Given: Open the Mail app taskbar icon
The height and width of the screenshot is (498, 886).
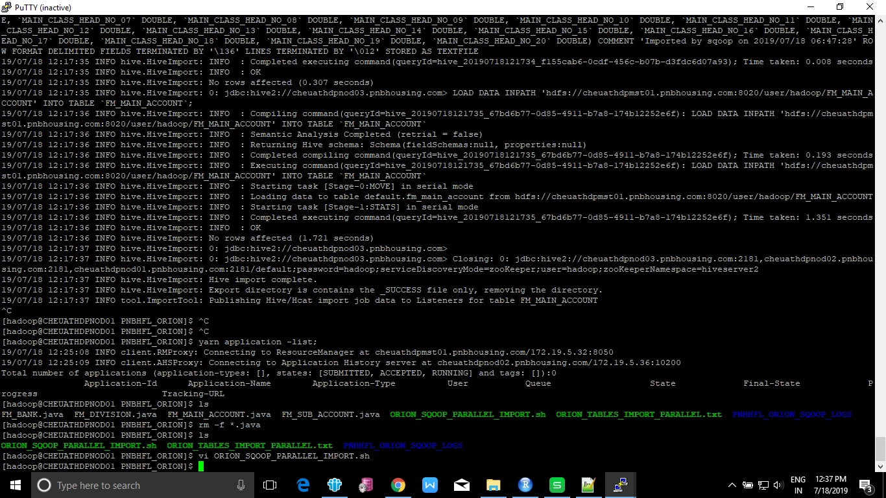Looking at the screenshot, I should point(462,485).
